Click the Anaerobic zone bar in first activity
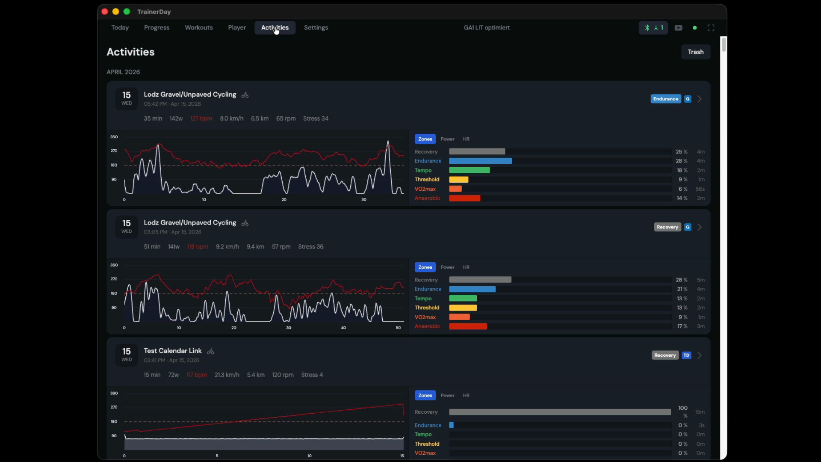 pyautogui.click(x=464, y=198)
